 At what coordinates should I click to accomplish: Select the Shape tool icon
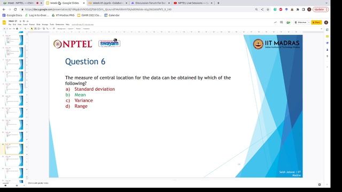tap(44, 28)
